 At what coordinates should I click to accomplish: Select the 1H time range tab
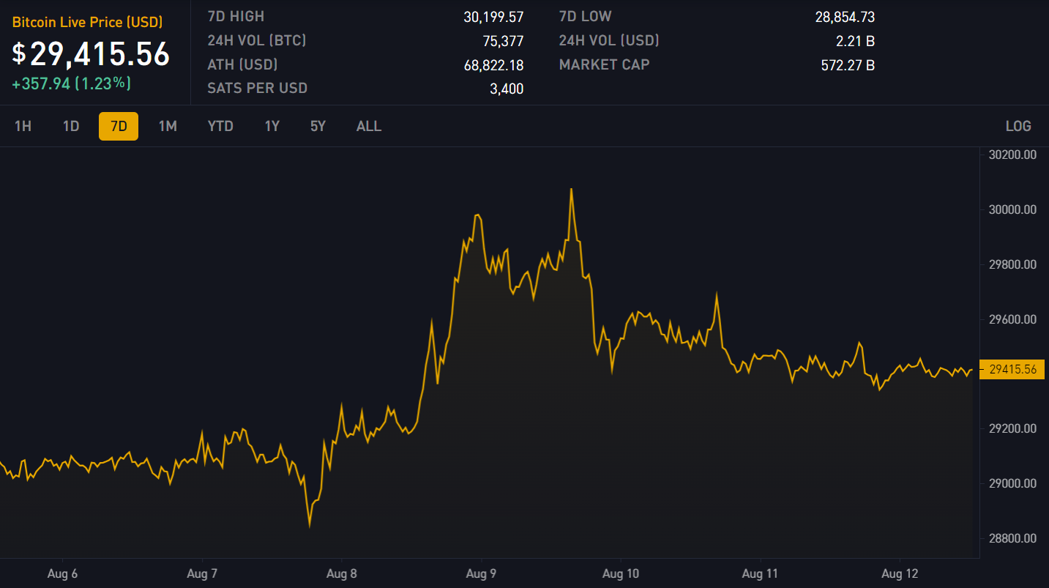(23, 126)
